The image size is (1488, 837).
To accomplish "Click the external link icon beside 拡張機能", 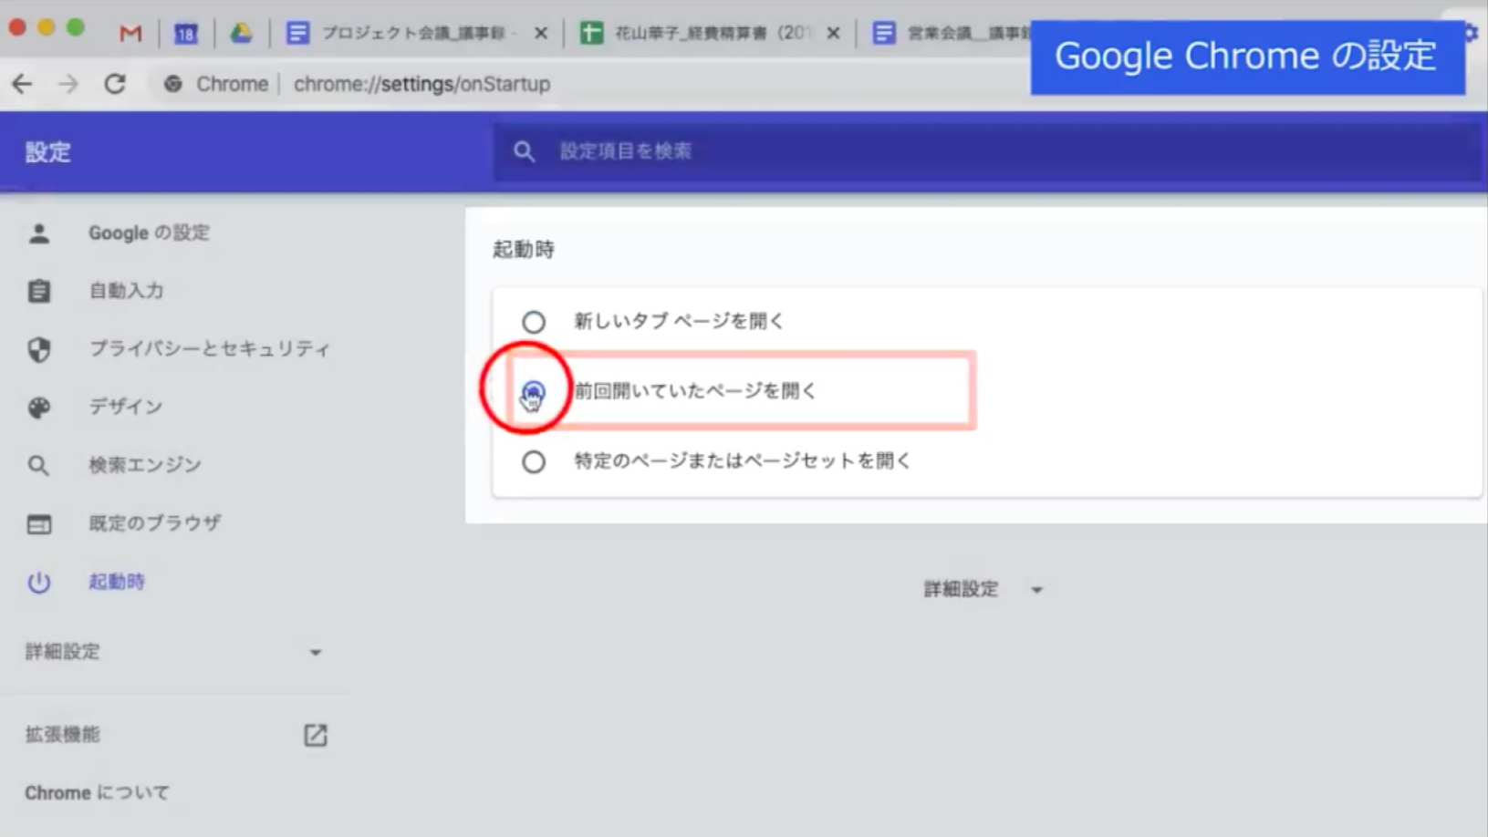I will (x=316, y=735).
